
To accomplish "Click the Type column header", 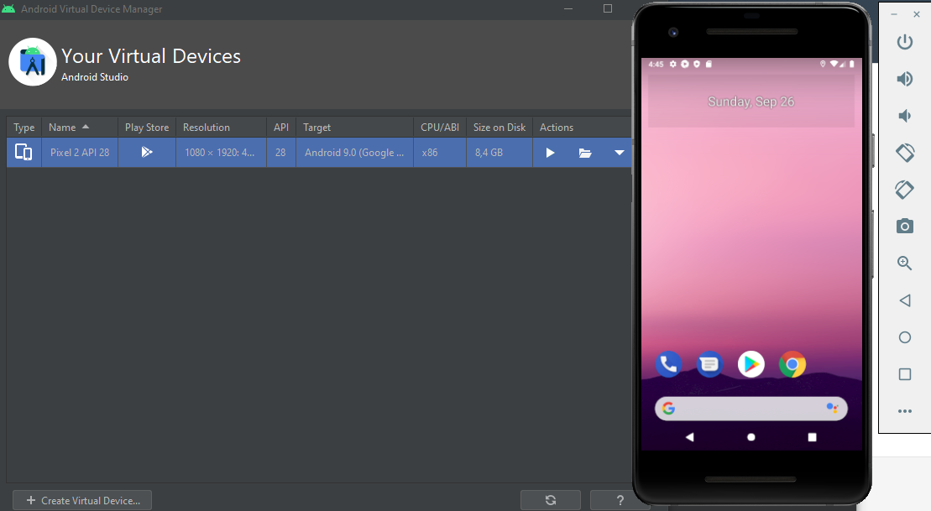I will point(24,127).
